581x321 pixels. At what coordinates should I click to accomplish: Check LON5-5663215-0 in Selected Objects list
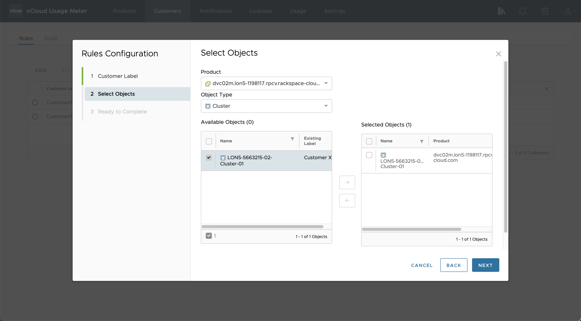click(x=369, y=155)
